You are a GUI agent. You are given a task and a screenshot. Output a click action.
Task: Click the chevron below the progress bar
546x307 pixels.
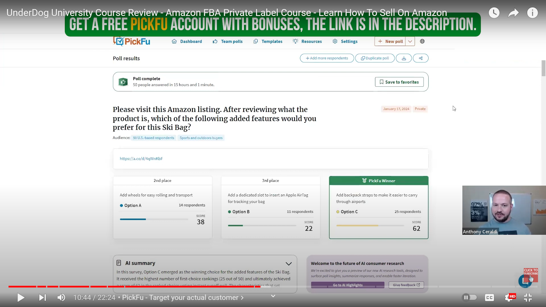[x=273, y=296]
